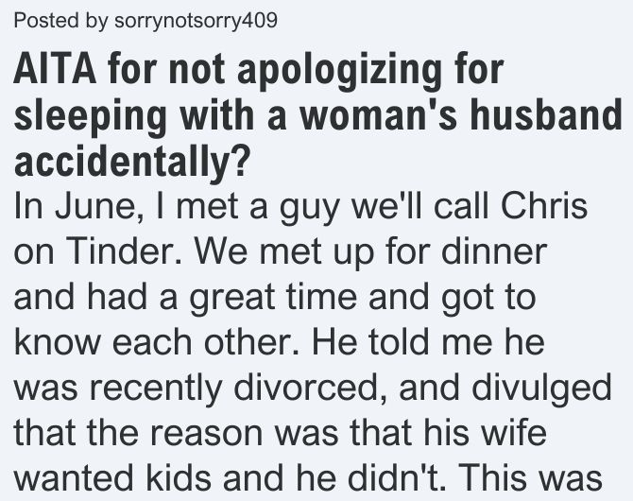Click the word "apologizing" in the title
This screenshot has height=501, width=633.
tap(338, 71)
